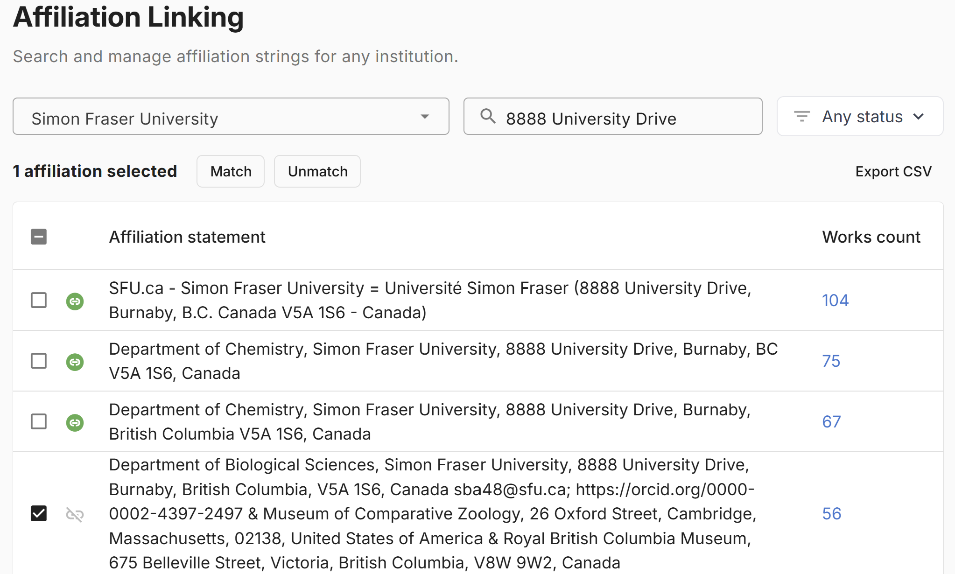Export results with Export CSV
This screenshot has width=955, height=574.
pos(893,171)
